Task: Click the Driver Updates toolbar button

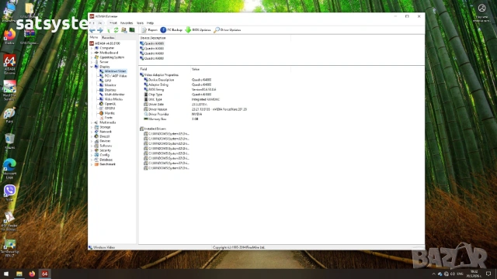Action: [228, 30]
